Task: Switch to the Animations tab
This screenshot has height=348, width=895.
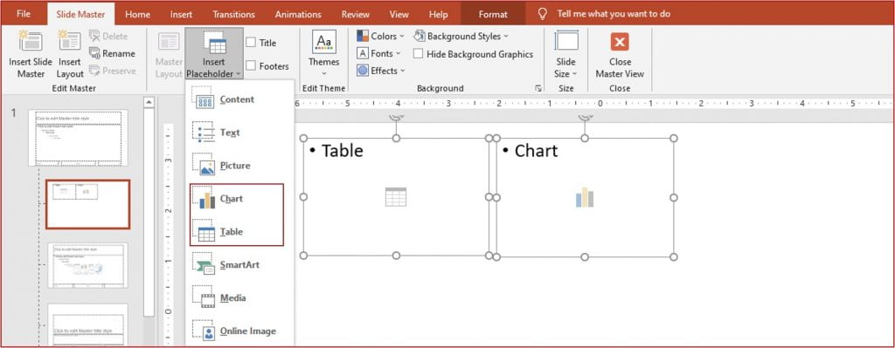Action: tap(298, 14)
